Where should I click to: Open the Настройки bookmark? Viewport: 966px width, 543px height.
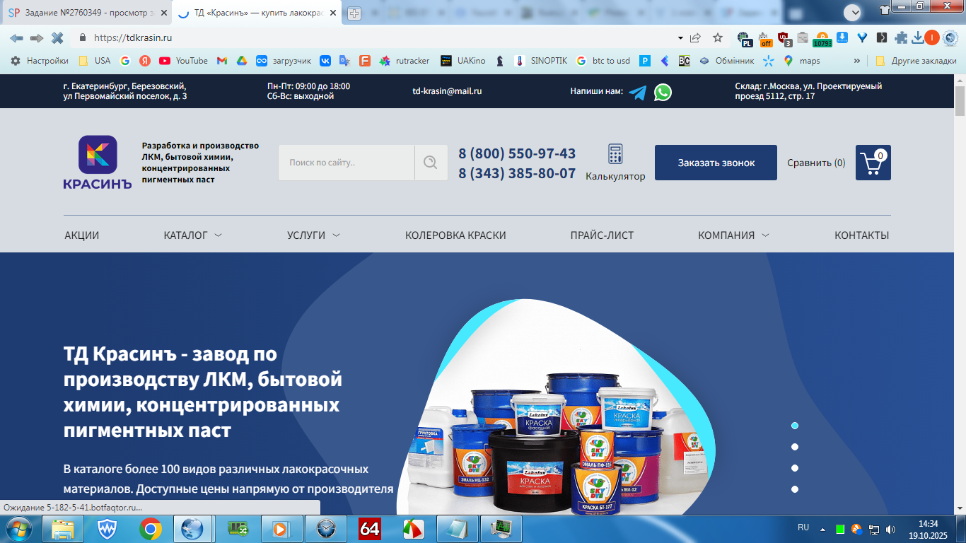tap(40, 61)
